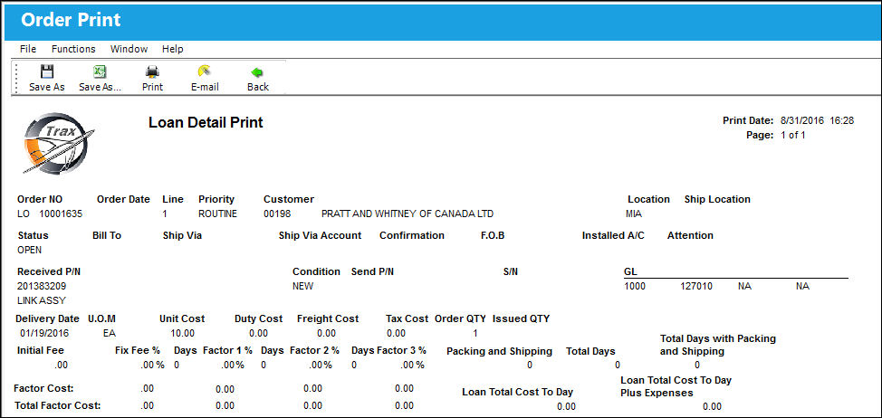Click the Attention label
Screen dimensions: 882x418
(x=690, y=235)
